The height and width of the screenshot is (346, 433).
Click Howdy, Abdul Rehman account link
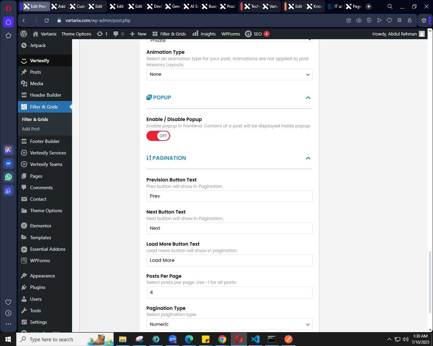coord(398,34)
